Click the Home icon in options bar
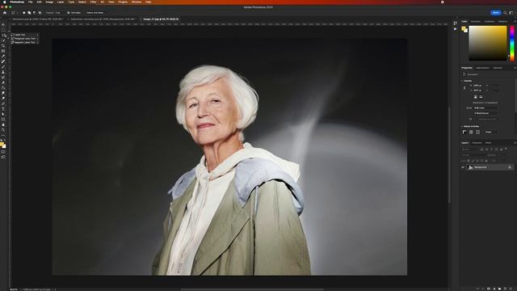Viewport: 517px width, 291px height. [x=5, y=13]
